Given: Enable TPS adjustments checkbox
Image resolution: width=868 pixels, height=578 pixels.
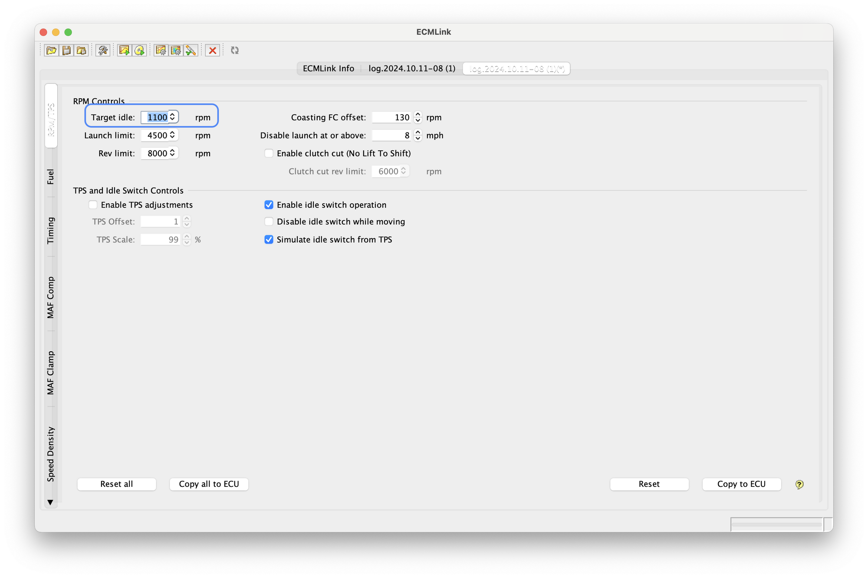Looking at the screenshot, I should pyautogui.click(x=93, y=205).
